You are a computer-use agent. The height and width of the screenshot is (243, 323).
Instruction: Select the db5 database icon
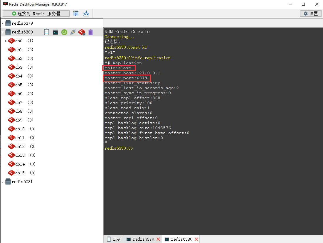click(x=11, y=85)
